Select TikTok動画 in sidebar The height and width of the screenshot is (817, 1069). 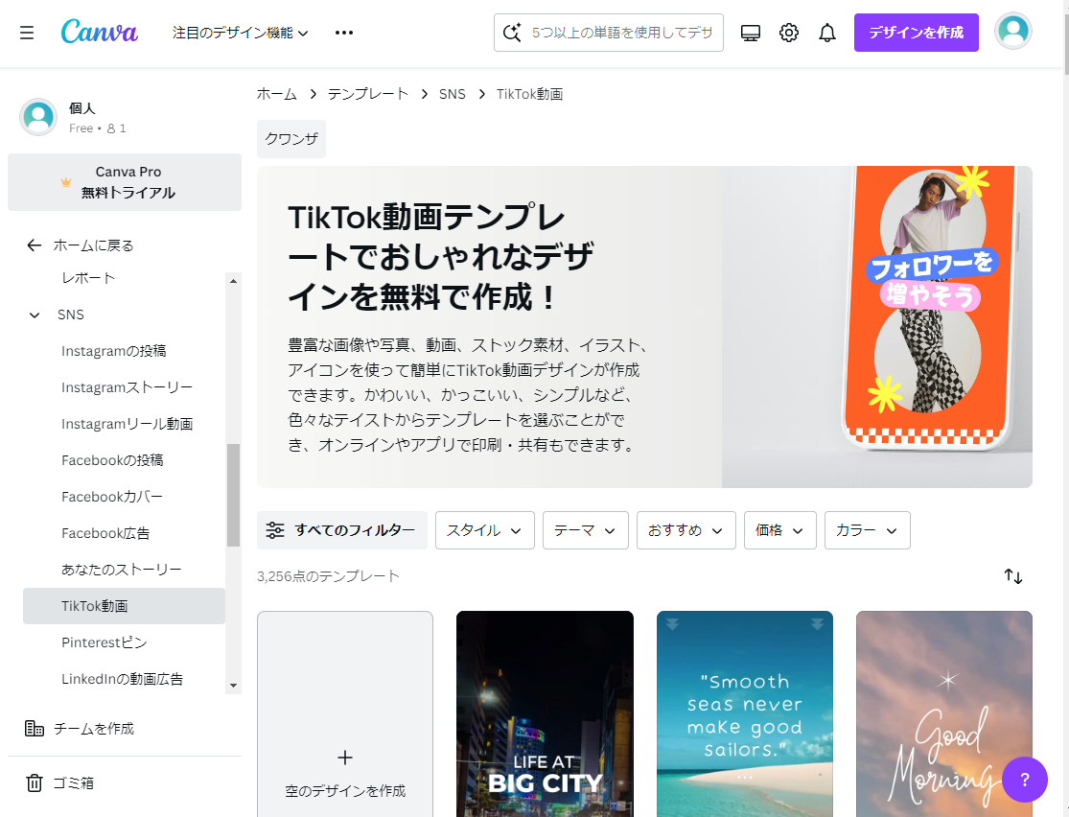(124, 606)
